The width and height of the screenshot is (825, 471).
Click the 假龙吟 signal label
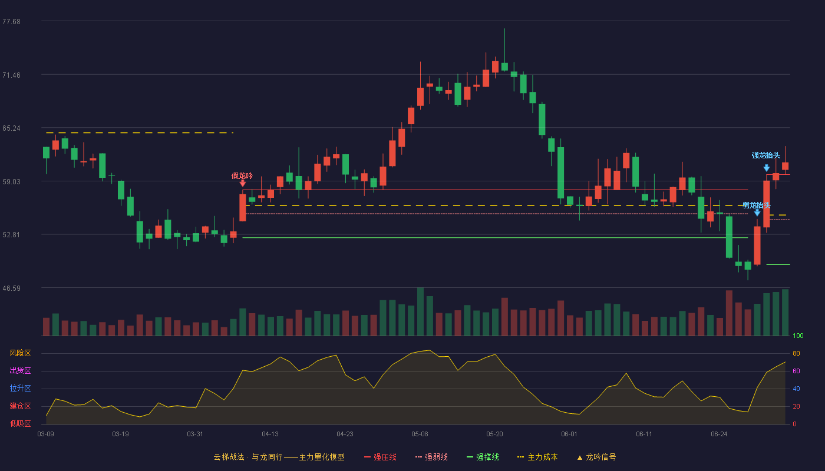tap(242, 175)
